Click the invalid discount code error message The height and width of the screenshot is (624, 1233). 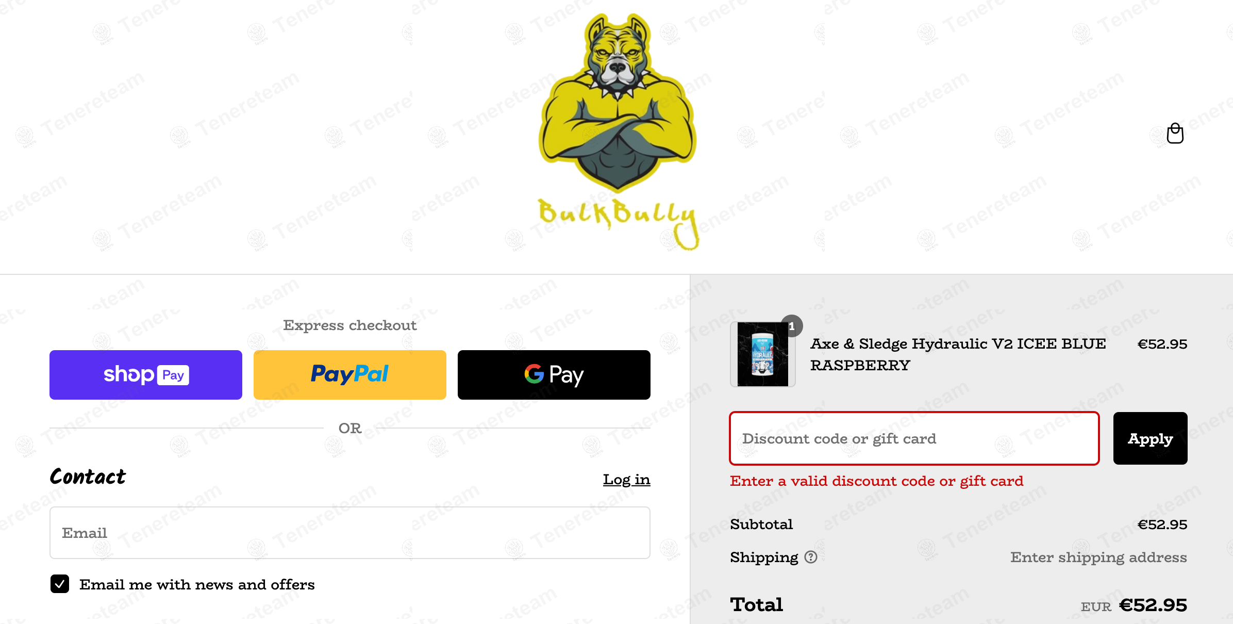877,481
